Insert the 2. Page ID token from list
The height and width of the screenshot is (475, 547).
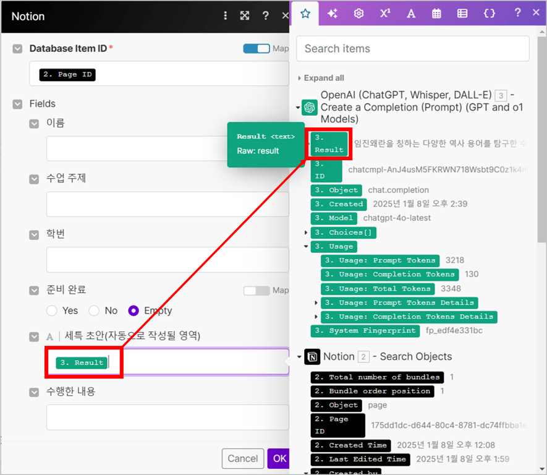(337, 426)
